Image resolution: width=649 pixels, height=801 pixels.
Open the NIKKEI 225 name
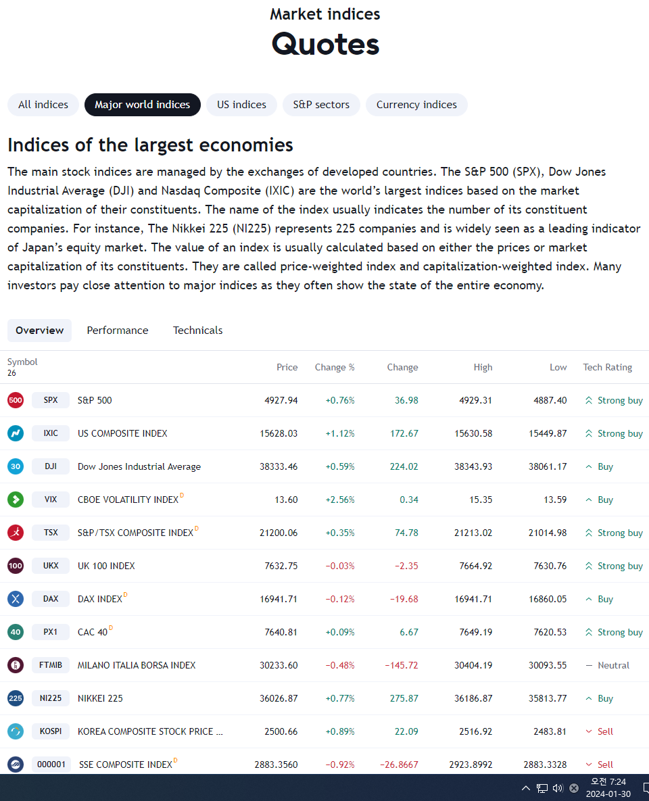click(x=100, y=699)
